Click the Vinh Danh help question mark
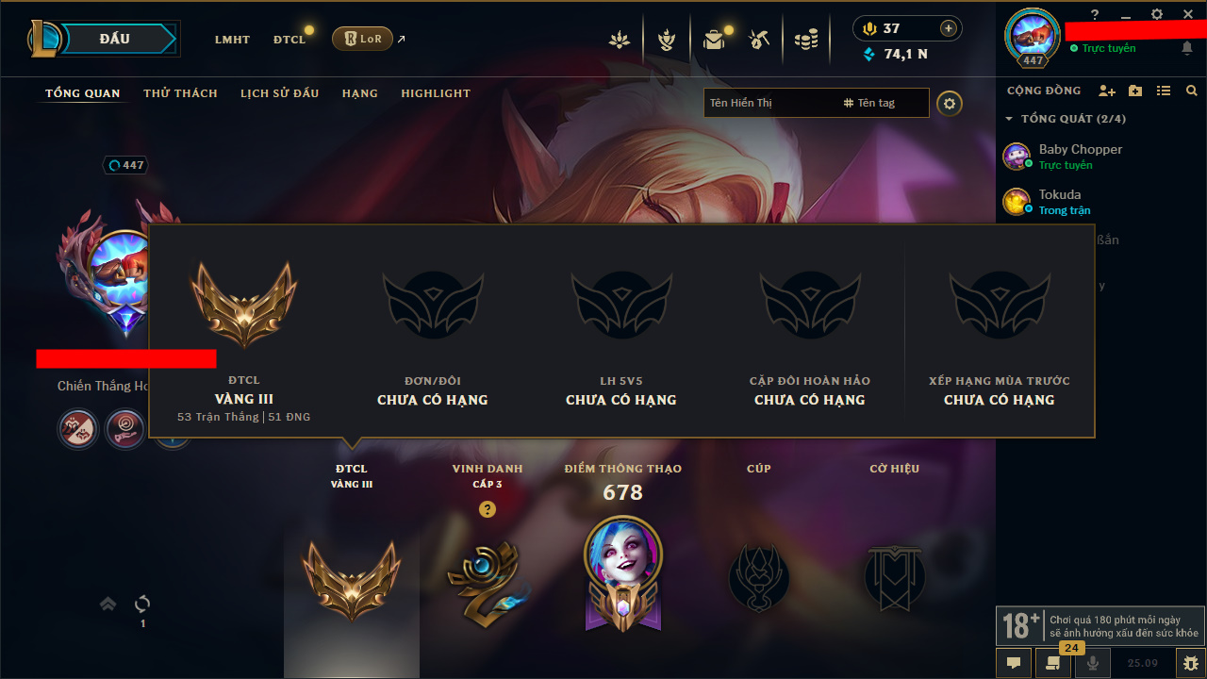This screenshot has width=1207, height=679. [x=488, y=509]
